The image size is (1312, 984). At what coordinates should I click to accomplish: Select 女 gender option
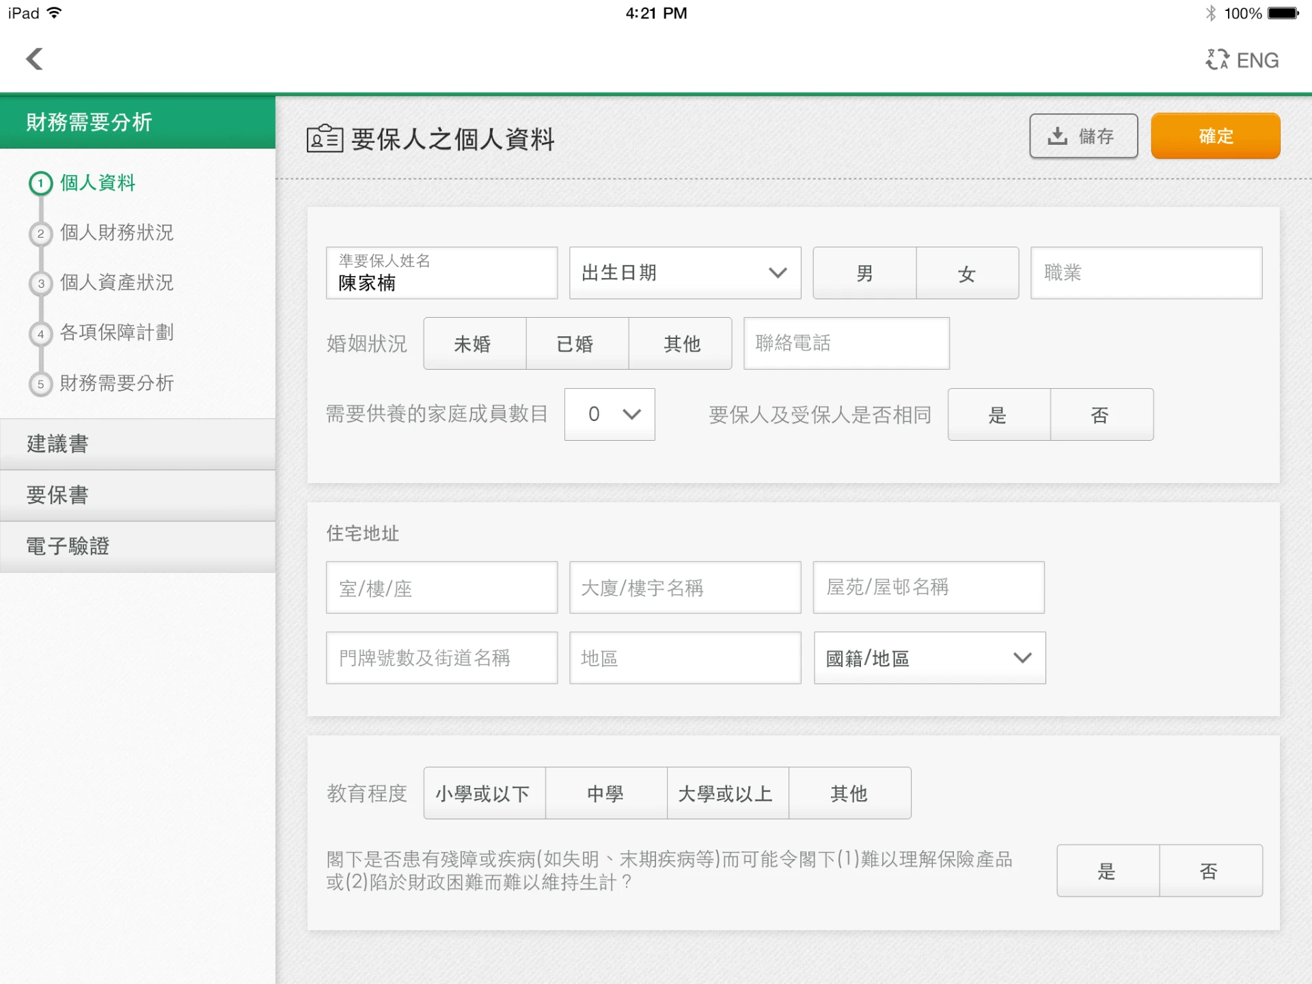(x=968, y=273)
